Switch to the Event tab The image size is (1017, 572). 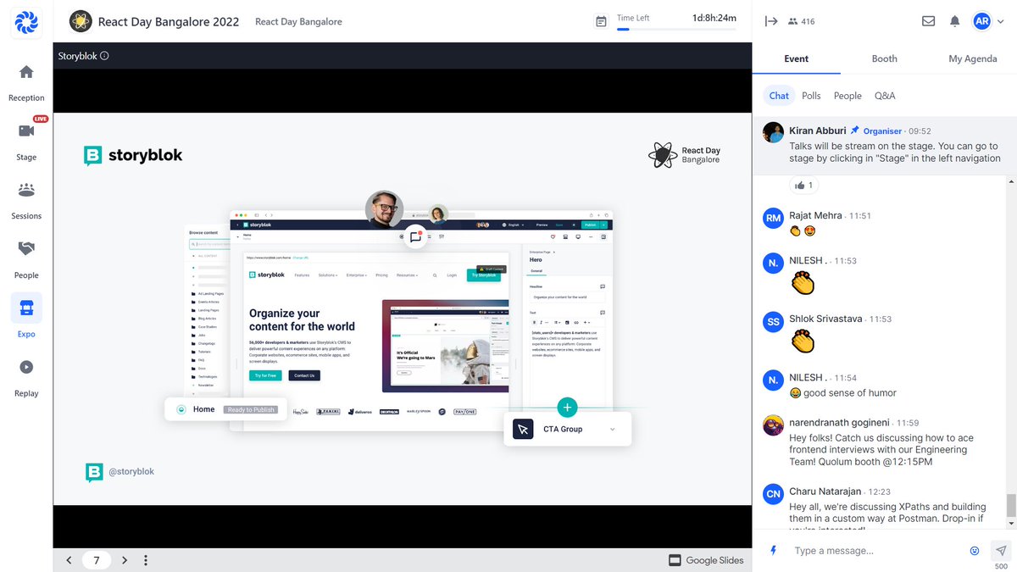(796, 58)
